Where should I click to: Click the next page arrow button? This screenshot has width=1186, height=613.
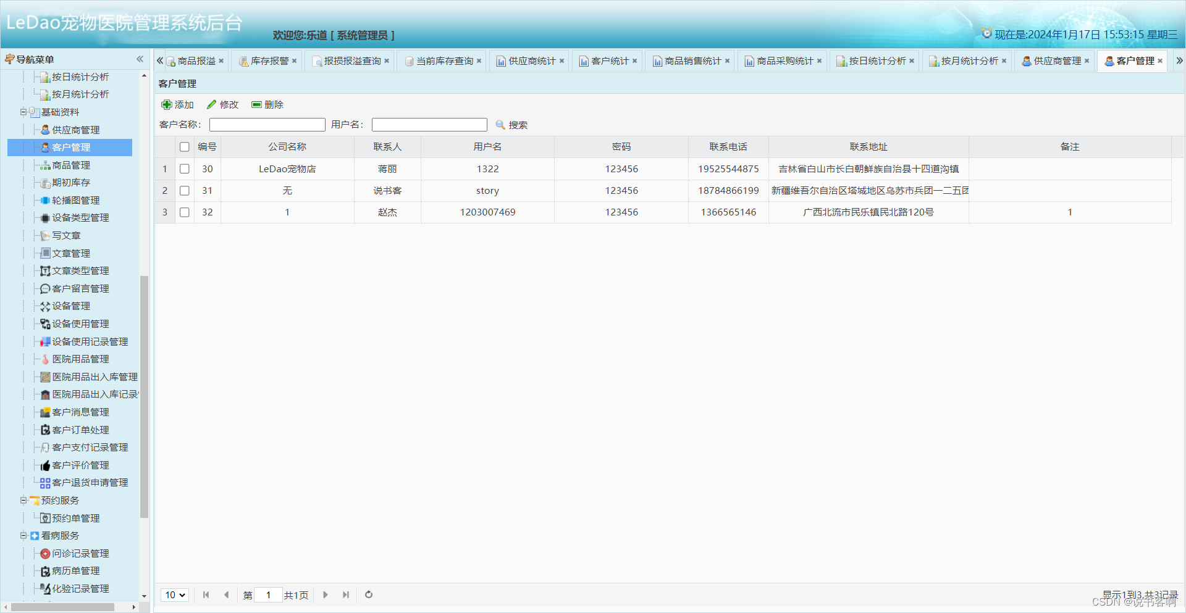(326, 594)
